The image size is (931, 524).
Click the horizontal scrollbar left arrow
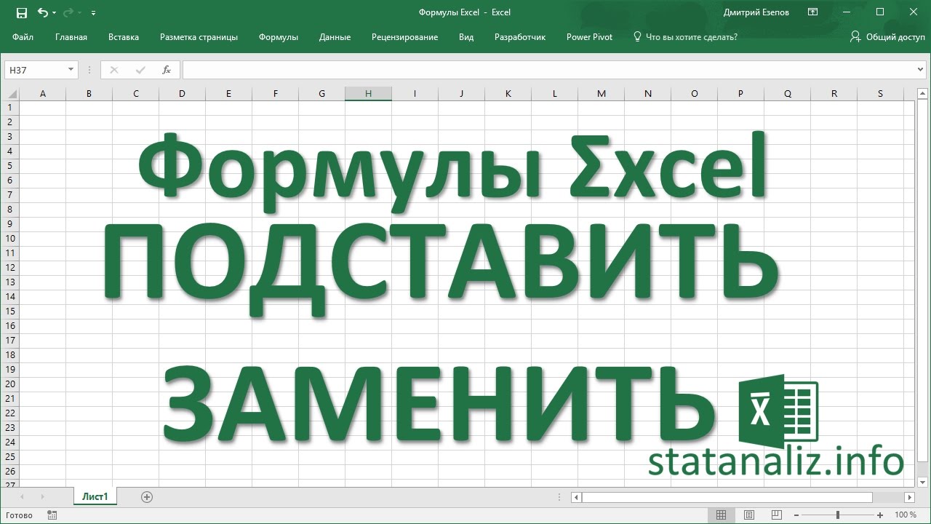click(576, 497)
